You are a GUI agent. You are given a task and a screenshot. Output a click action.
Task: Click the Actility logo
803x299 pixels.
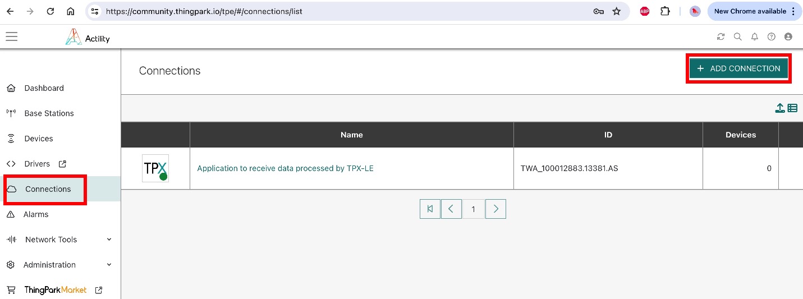point(88,37)
